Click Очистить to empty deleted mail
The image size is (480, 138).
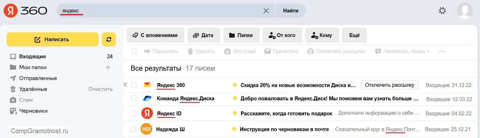100,89
